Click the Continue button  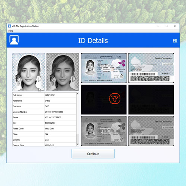93,154
